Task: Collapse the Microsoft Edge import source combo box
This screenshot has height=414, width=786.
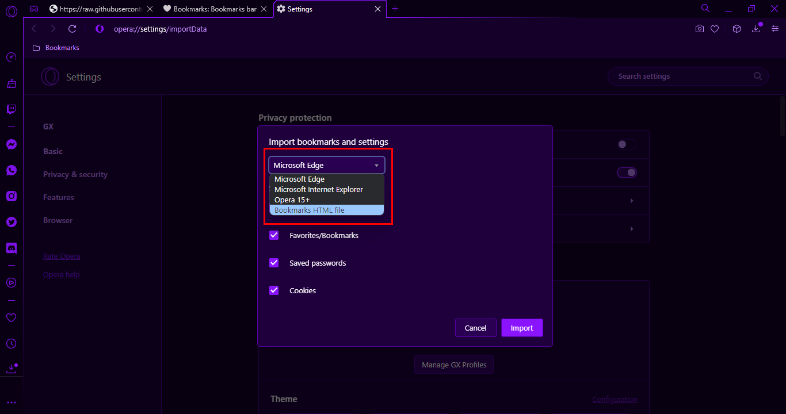Action: tap(327, 165)
